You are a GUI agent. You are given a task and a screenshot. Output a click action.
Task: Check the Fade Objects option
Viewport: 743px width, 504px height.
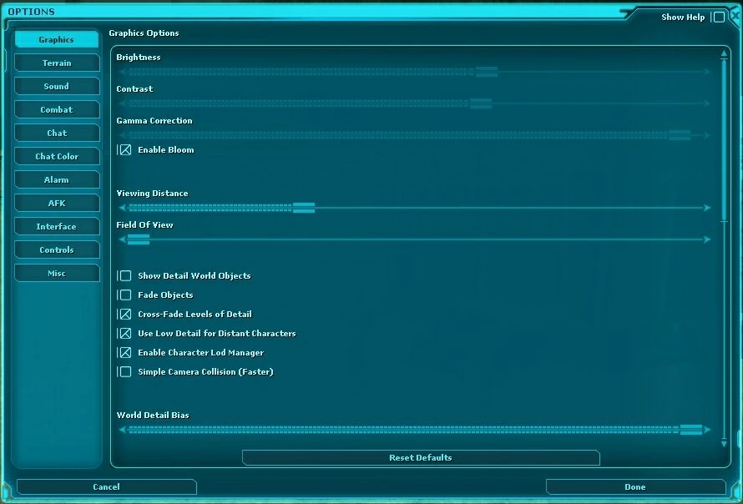click(125, 295)
